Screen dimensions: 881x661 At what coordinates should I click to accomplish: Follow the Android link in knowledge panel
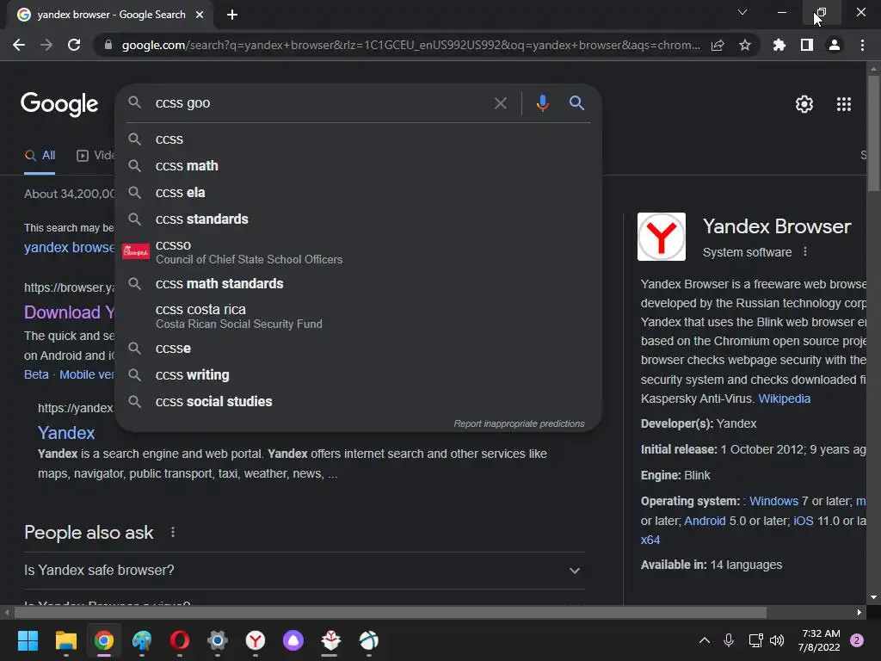click(x=705, y=521)
